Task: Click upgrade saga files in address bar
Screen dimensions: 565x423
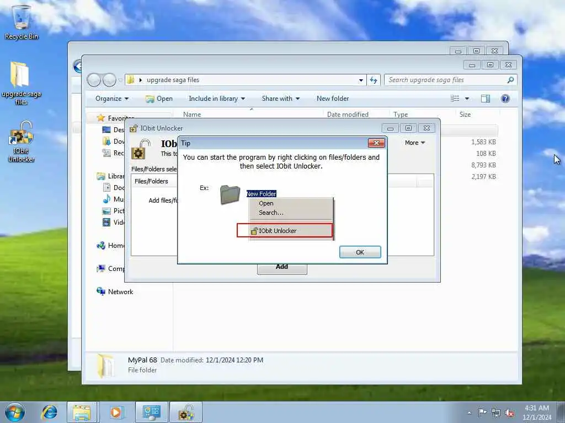Action: [x=173, y=80]
